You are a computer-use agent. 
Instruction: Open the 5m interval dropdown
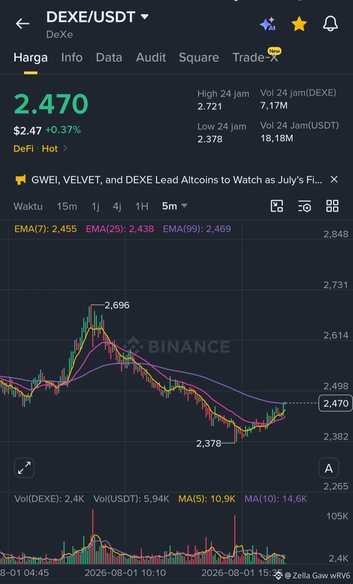[175, 206]
